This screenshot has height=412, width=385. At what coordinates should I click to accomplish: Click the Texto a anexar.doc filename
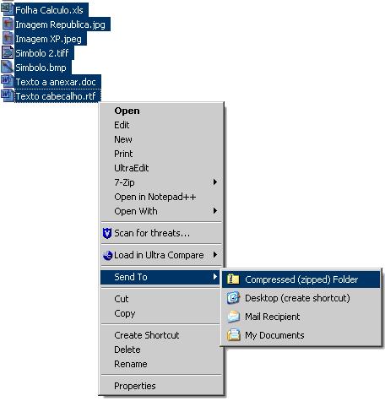(x=56, y=82)
